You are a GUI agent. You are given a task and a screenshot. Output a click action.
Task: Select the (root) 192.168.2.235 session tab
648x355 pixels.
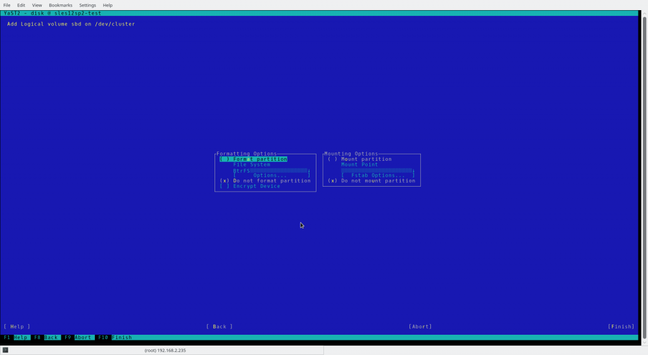(x=166, y=350)
